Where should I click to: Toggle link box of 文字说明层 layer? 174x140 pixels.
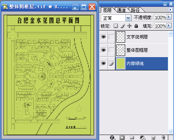(112, 37)
